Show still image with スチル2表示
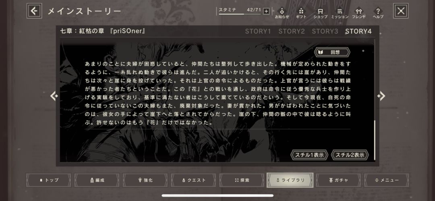This screenshot has width=435, height=201. pyautogui.click(x=350, y=155)
